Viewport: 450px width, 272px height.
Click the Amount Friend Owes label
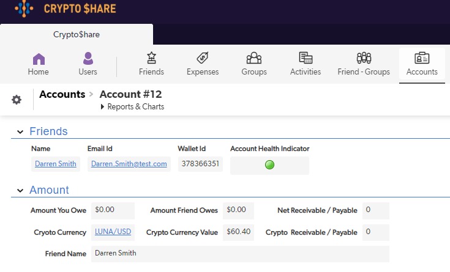tap(184, 210)
